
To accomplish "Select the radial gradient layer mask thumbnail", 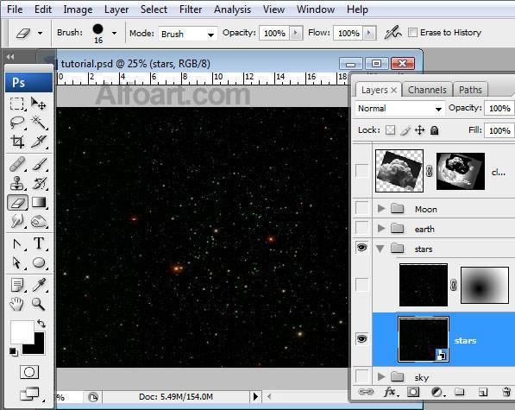I will (485, 285).
